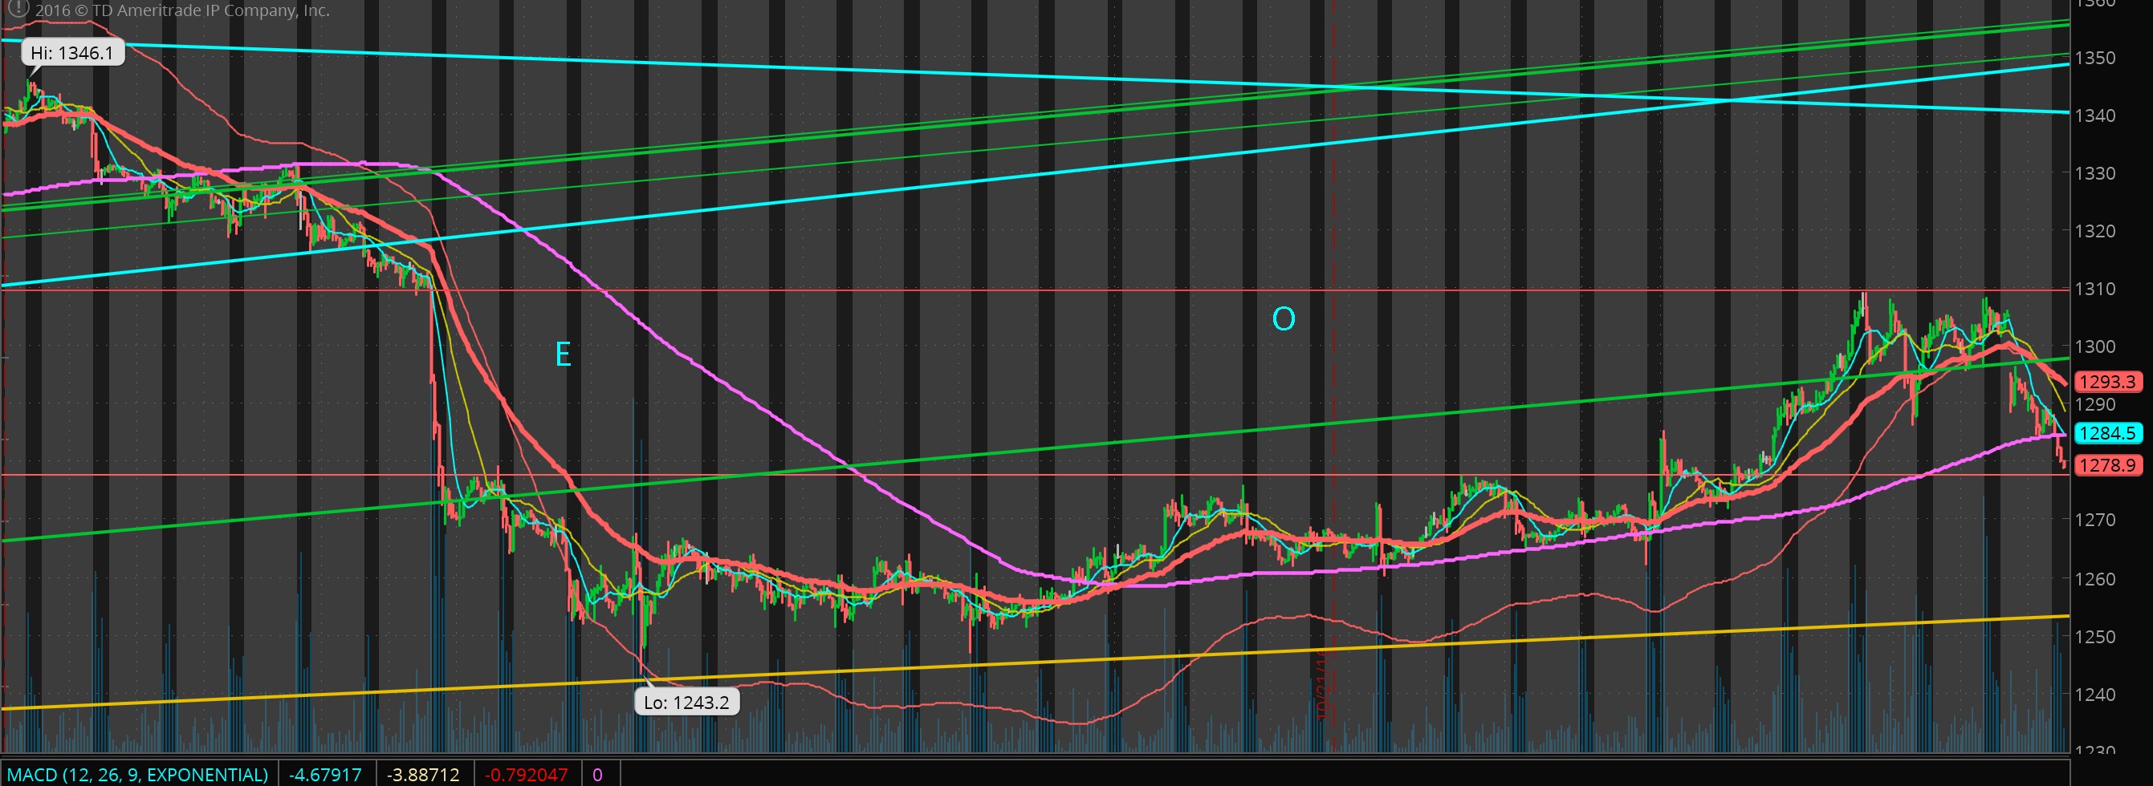The image size is (2153, 786).
Task: Click the MACD average value -3.88712
Action: (x=423, y=774)
